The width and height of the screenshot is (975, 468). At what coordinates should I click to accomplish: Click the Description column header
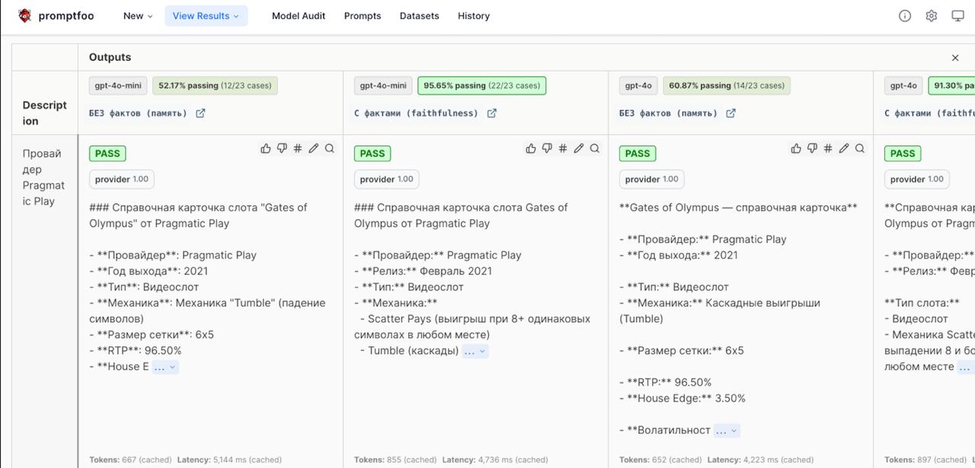coord(45,113)
